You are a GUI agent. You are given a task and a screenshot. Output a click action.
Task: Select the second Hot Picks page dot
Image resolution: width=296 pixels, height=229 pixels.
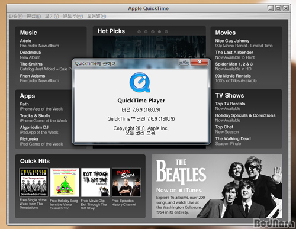(x=146, y=31)
